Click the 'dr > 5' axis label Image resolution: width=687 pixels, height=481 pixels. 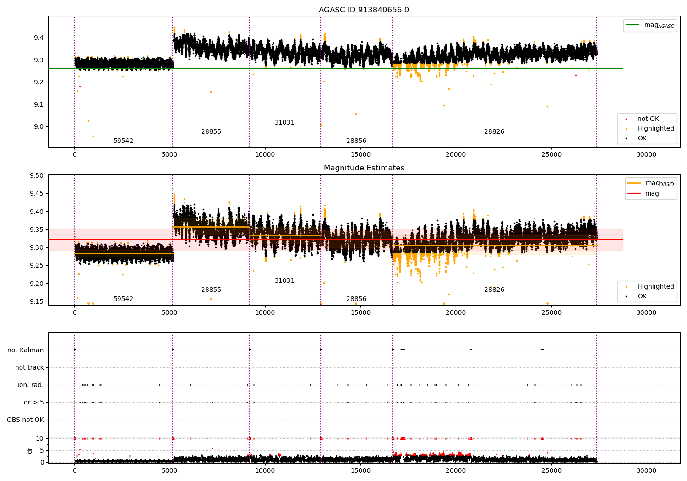pyautogui.click(x=34, y=403)
